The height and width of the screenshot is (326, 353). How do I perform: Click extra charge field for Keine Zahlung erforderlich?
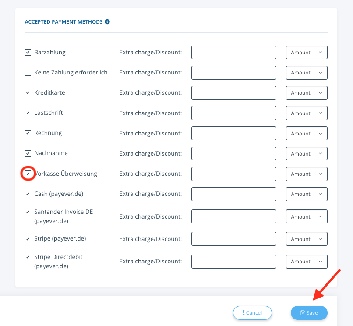pos(234,73)
